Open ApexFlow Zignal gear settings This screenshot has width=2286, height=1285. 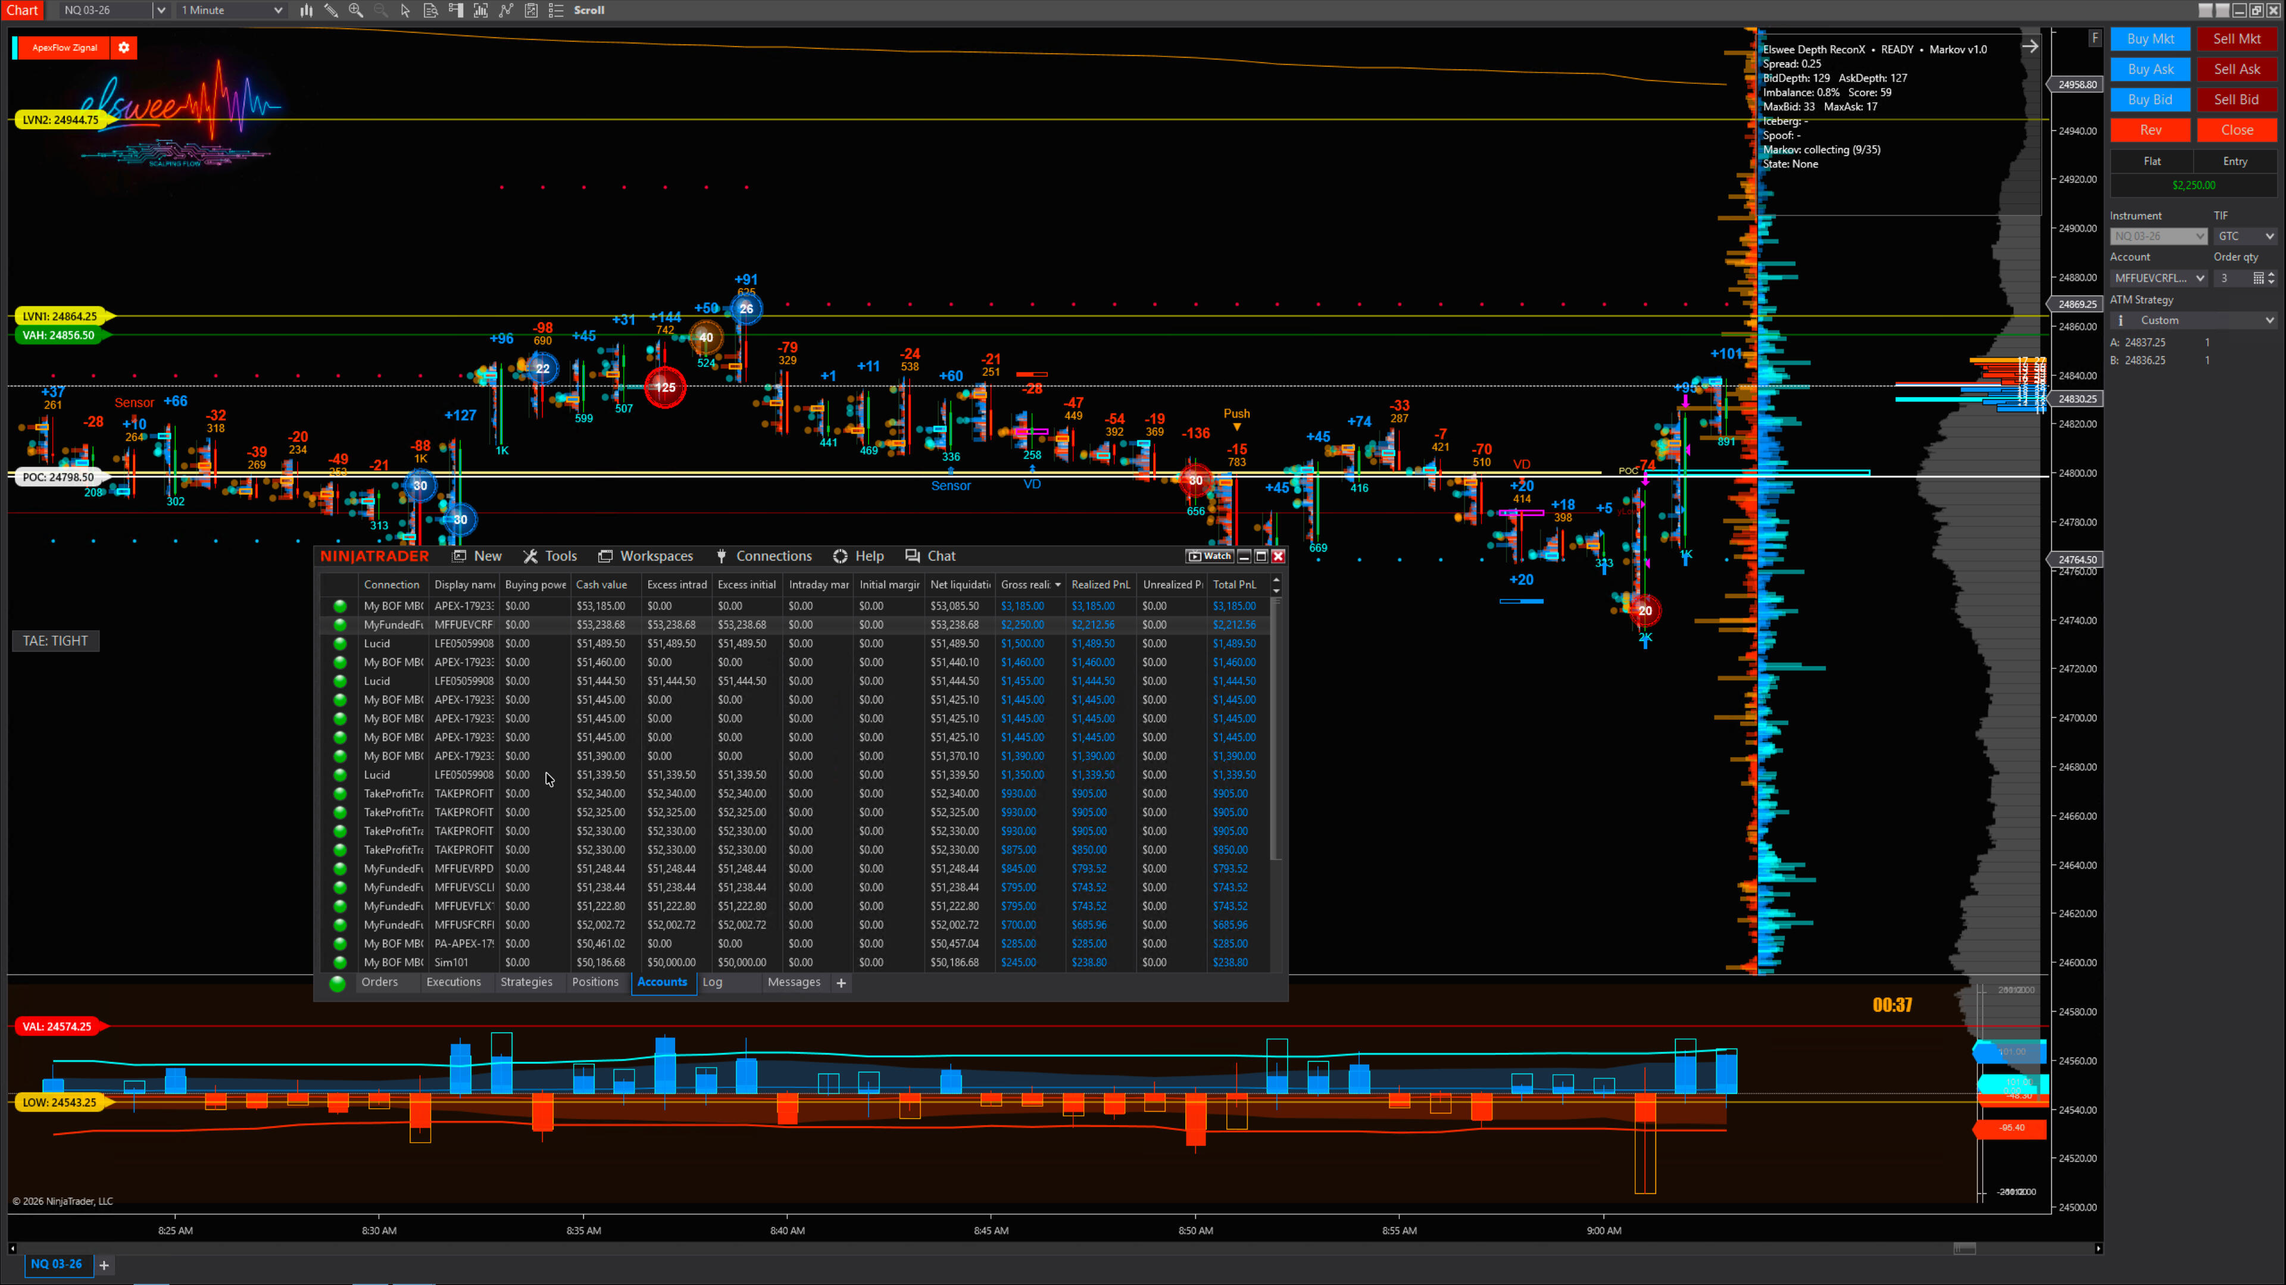coord(124,48)
